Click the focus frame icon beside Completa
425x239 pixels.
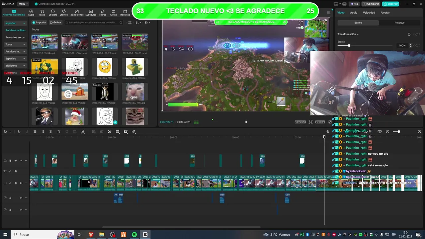(x=310, y=122)
